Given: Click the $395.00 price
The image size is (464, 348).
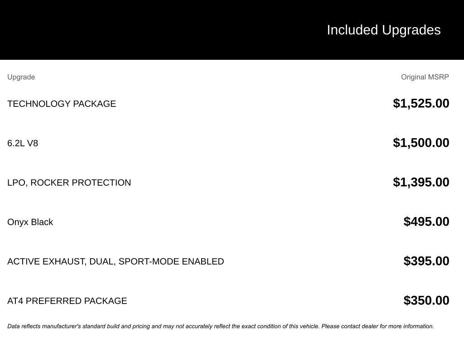Looking at the screenshot, I should tap(426, 261).
